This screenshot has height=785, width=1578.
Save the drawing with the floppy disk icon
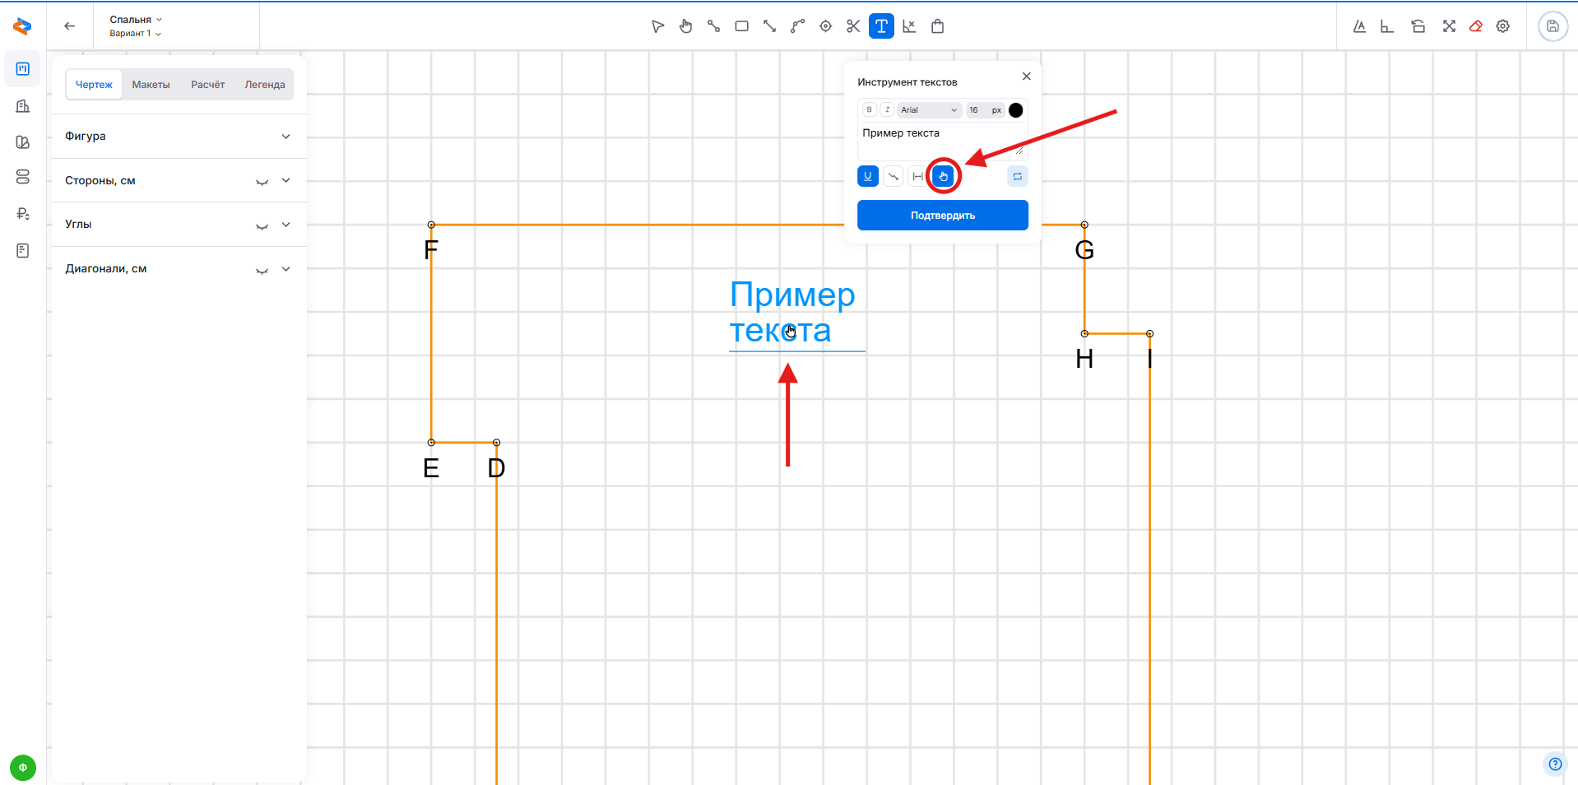(1552, 26)
